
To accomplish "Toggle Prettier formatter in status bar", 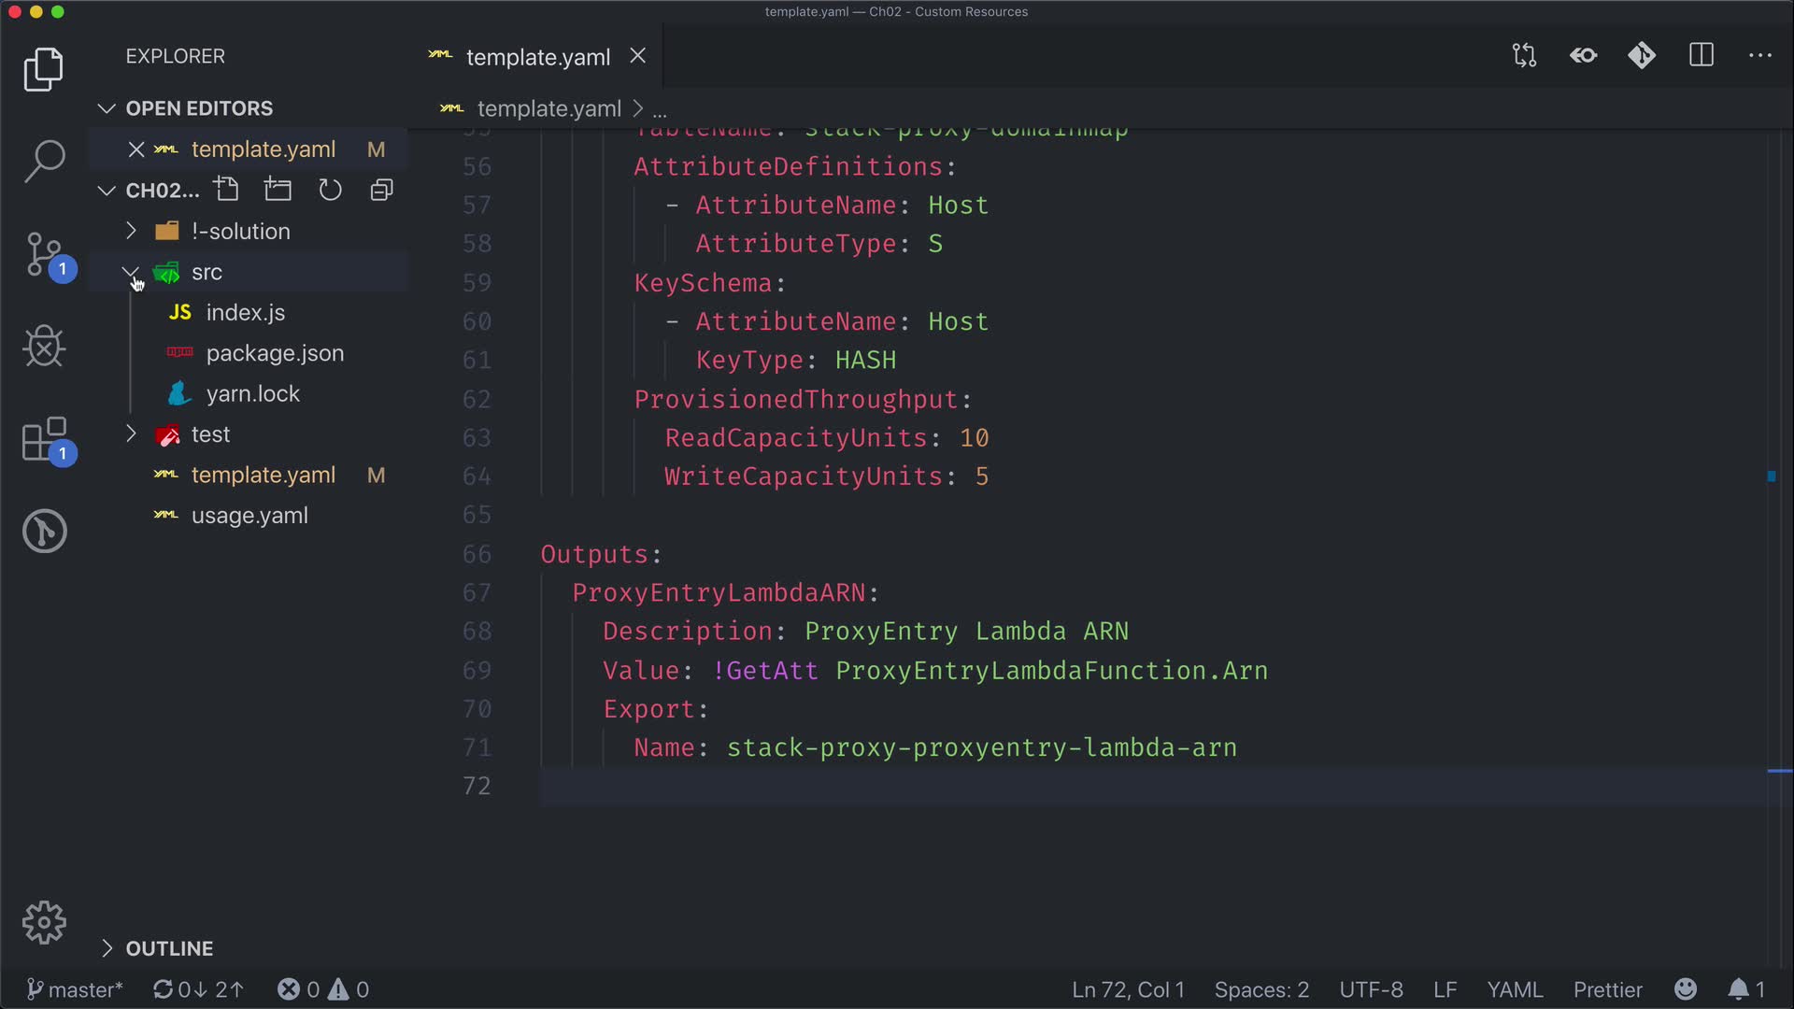I will click(1607, 989).
